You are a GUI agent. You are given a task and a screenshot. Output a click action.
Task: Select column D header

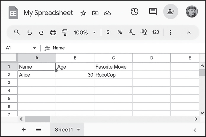[x=152, y=58]
